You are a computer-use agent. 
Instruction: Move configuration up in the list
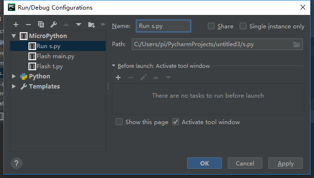66,25
